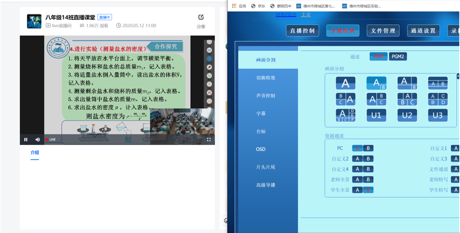Open the 声音控制 sidebar section
Screen dimensions: 460x233
tap(266, 96)
